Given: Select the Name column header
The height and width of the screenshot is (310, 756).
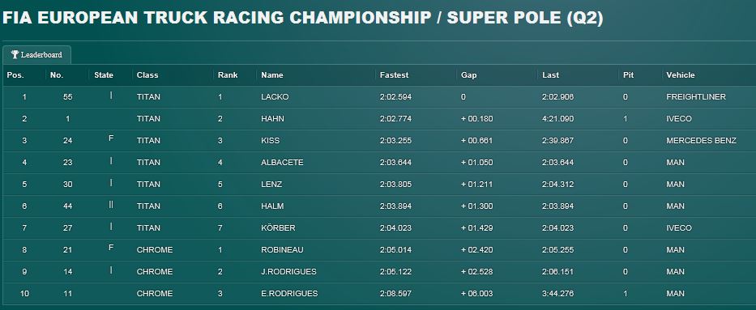Looking at the screenshot, I should (272, 75).
